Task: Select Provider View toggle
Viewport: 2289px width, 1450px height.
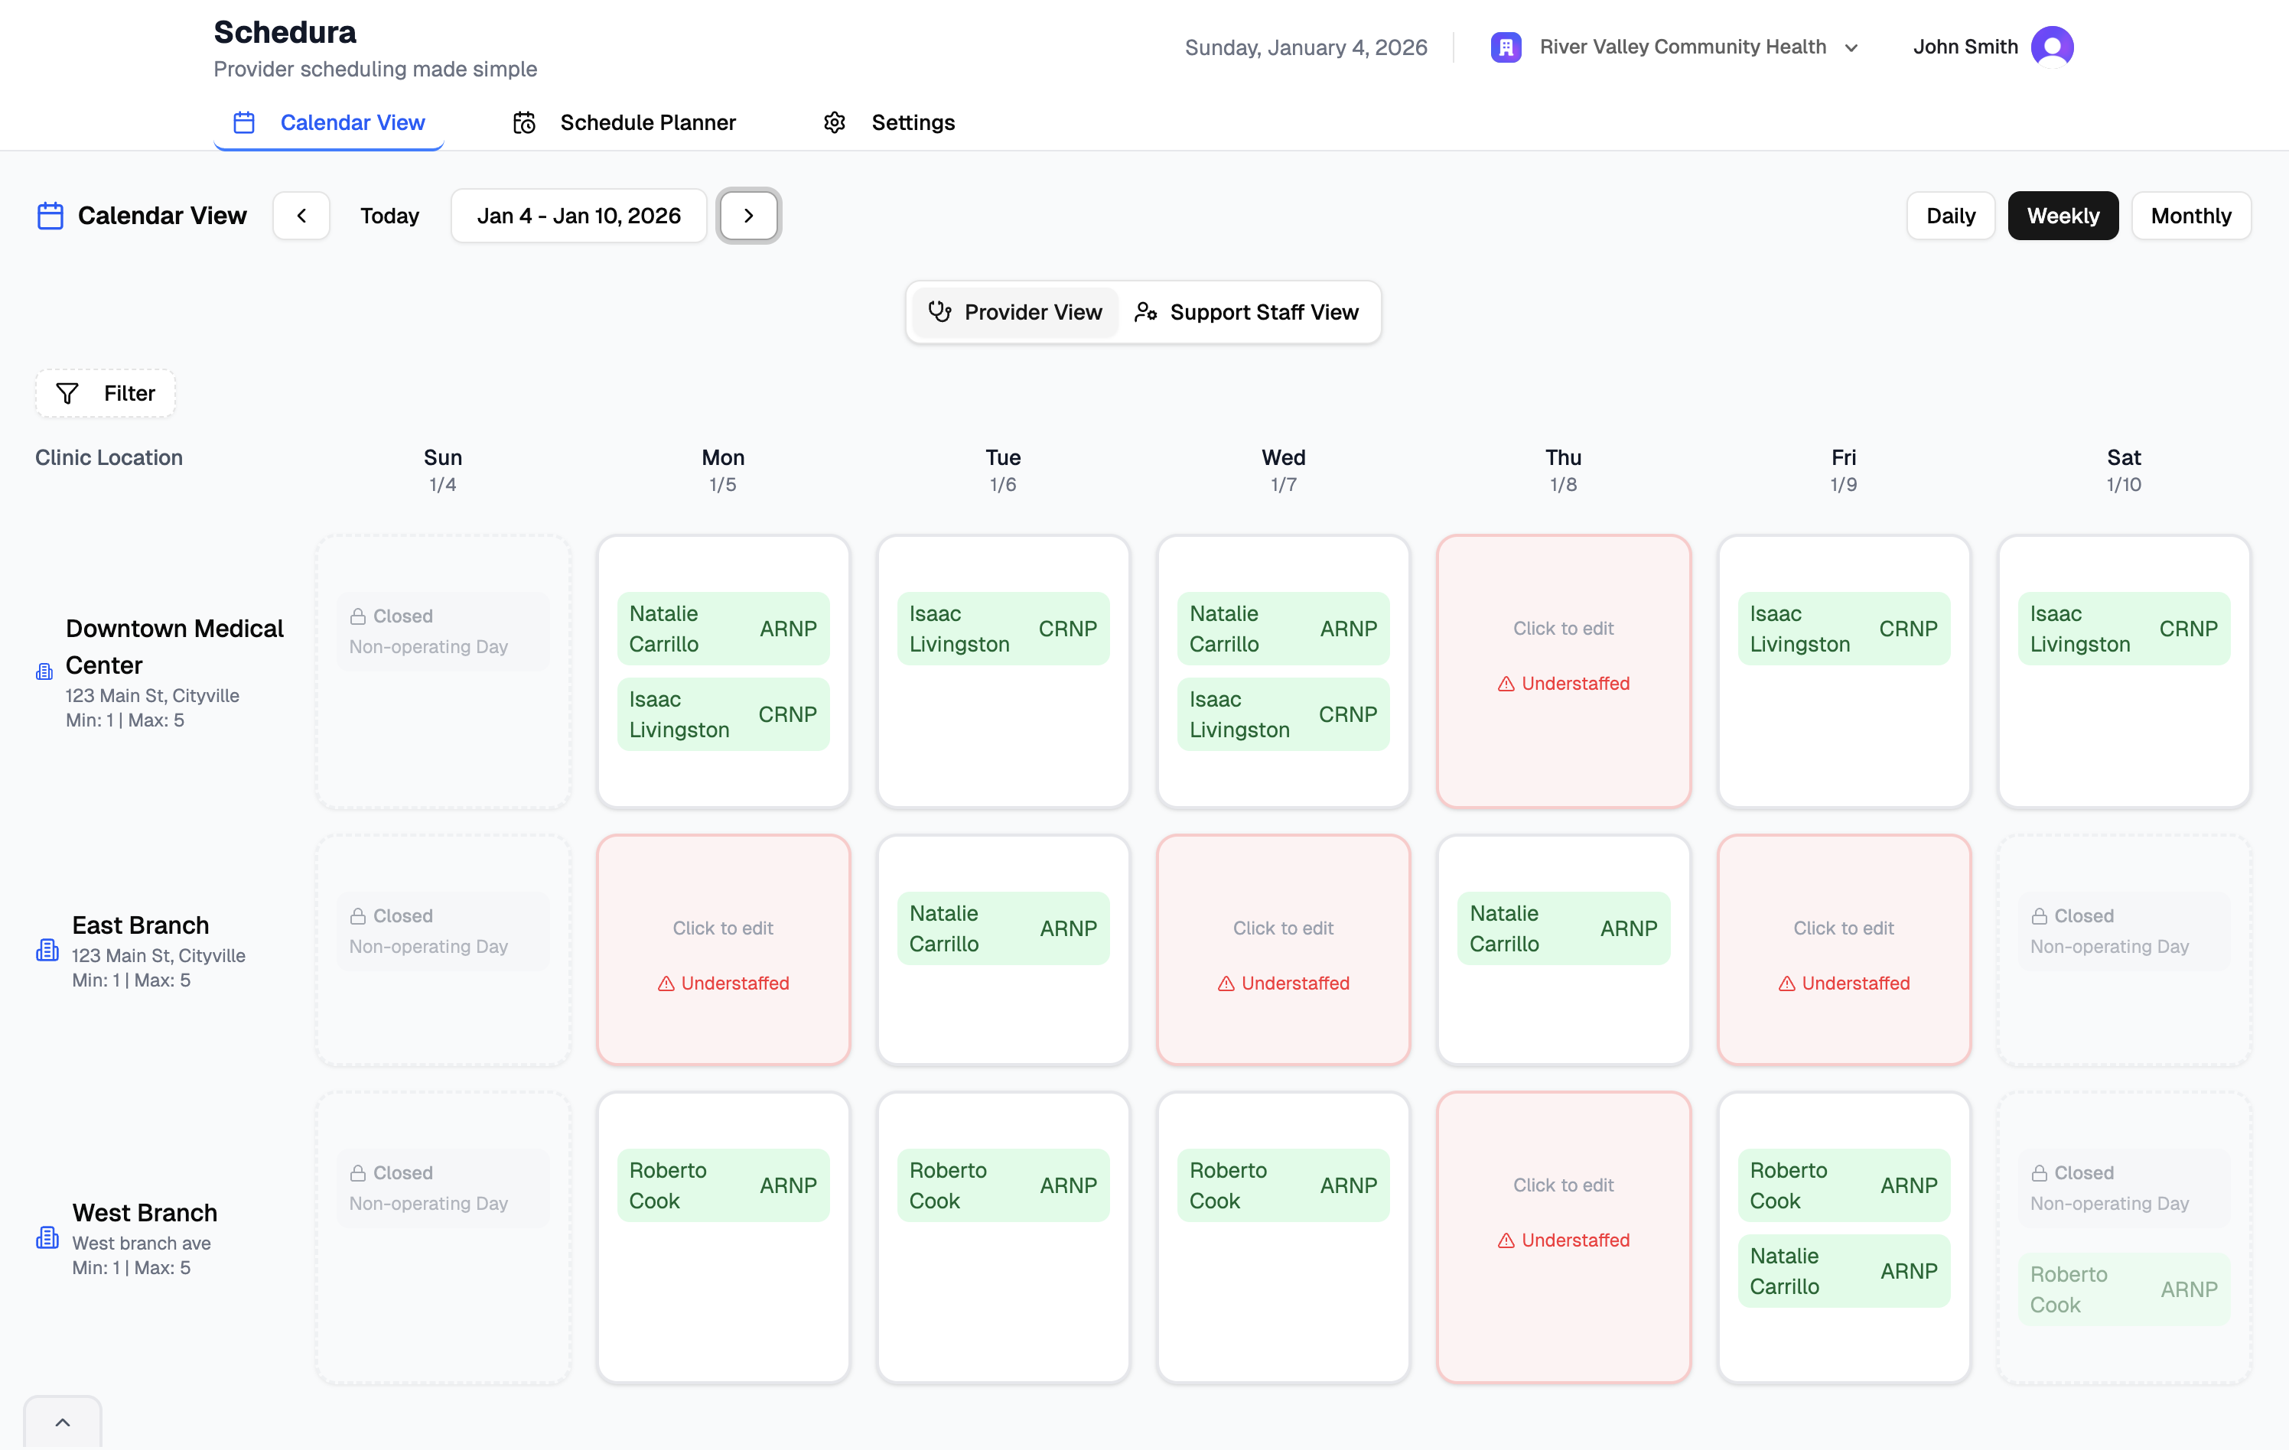Action: tap(1015, 312)
